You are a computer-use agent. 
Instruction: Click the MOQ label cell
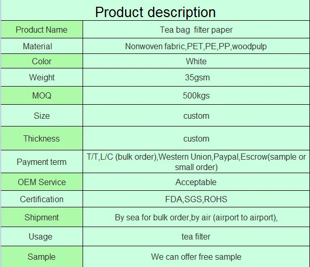tap(42, 95)
